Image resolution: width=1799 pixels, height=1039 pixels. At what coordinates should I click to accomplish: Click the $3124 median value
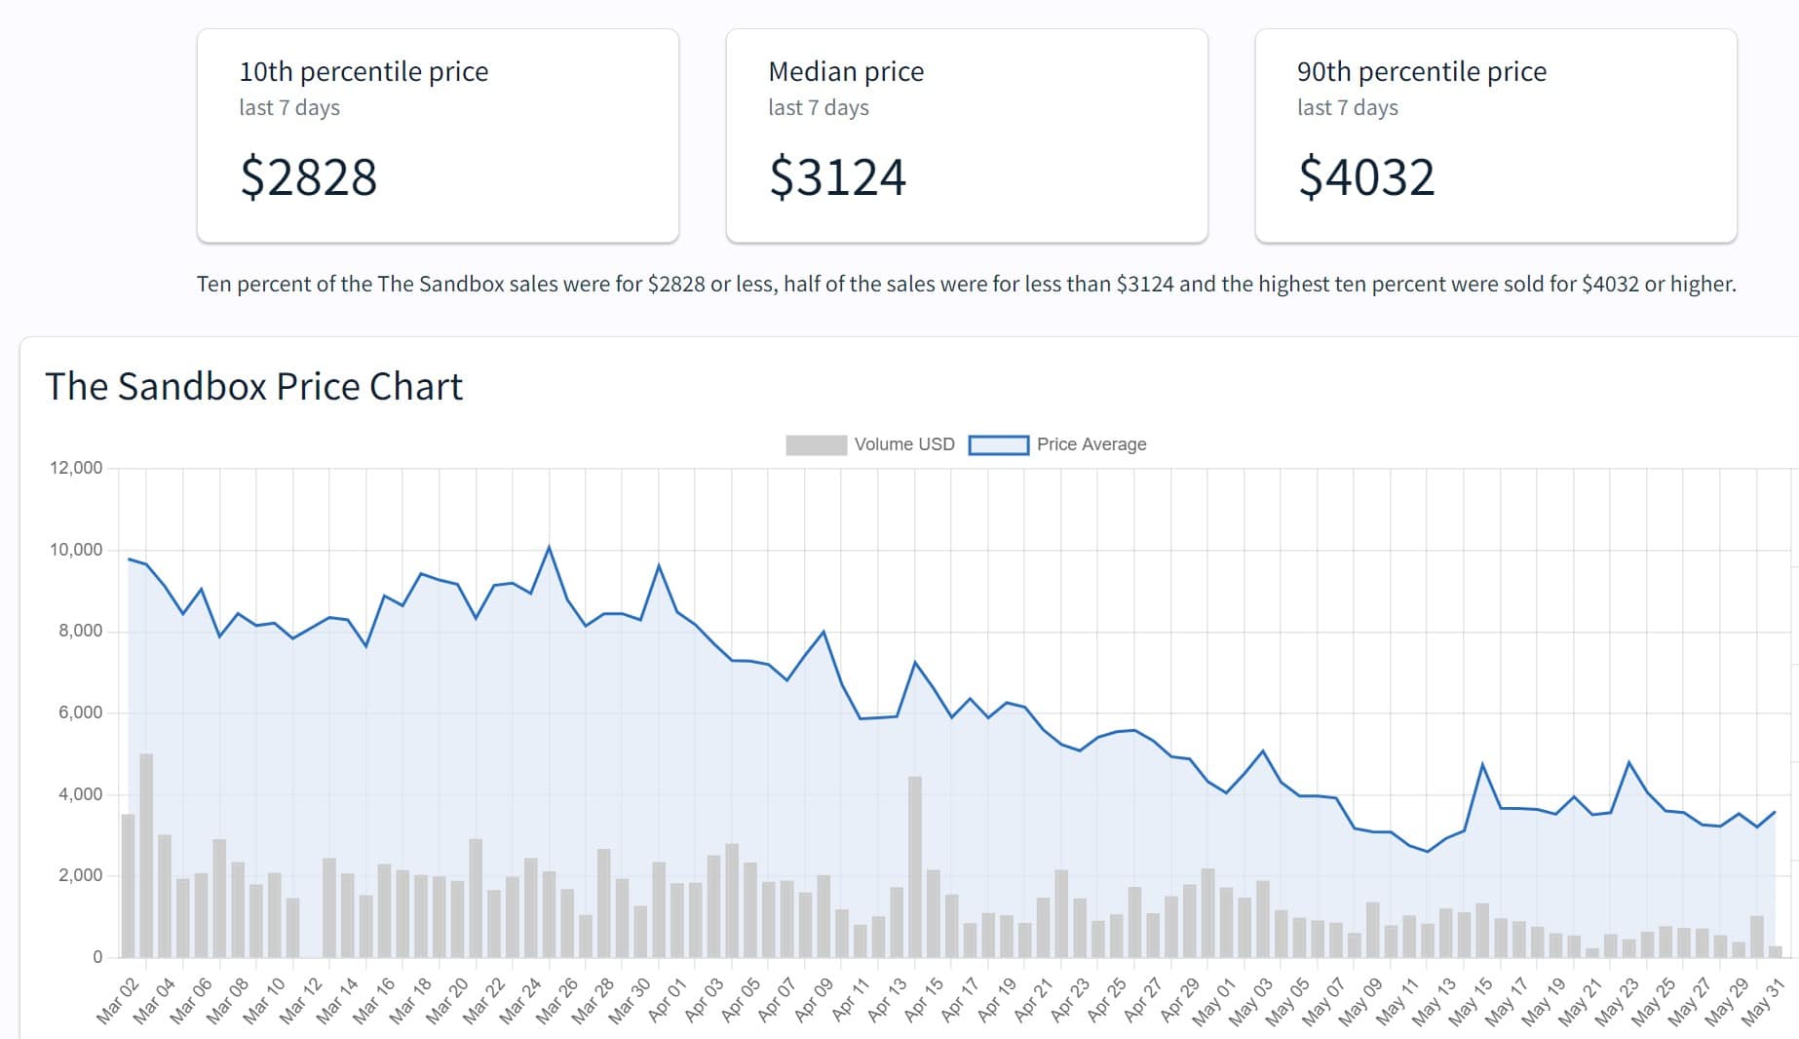coord(837,177)
